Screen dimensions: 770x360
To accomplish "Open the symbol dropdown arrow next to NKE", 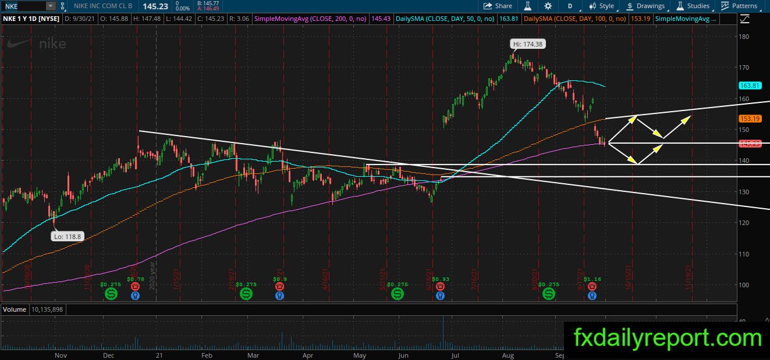I will coord(51,6).
